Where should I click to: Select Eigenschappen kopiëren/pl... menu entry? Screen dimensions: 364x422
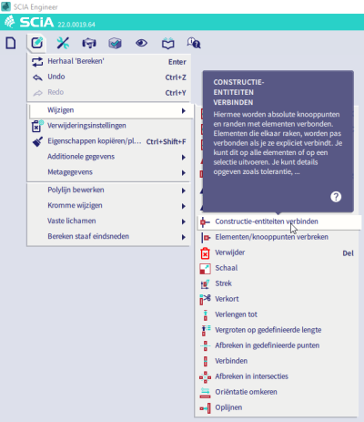click(109, 141)
